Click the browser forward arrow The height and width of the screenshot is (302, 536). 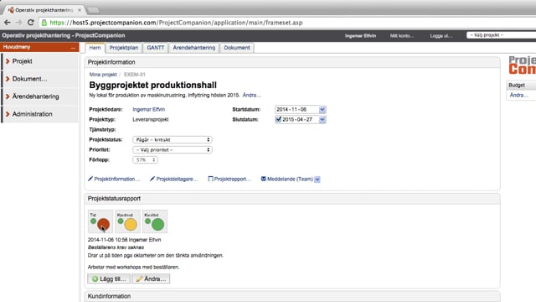(x=18, y=23)
